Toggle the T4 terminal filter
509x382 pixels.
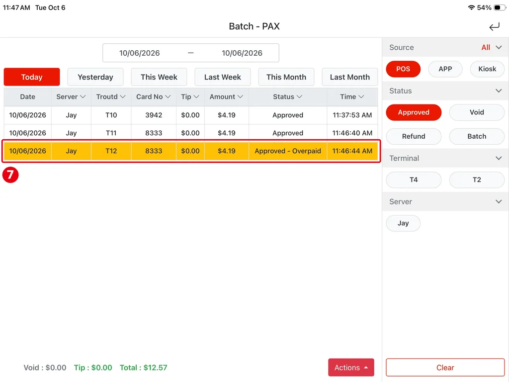tap(414, 180)
